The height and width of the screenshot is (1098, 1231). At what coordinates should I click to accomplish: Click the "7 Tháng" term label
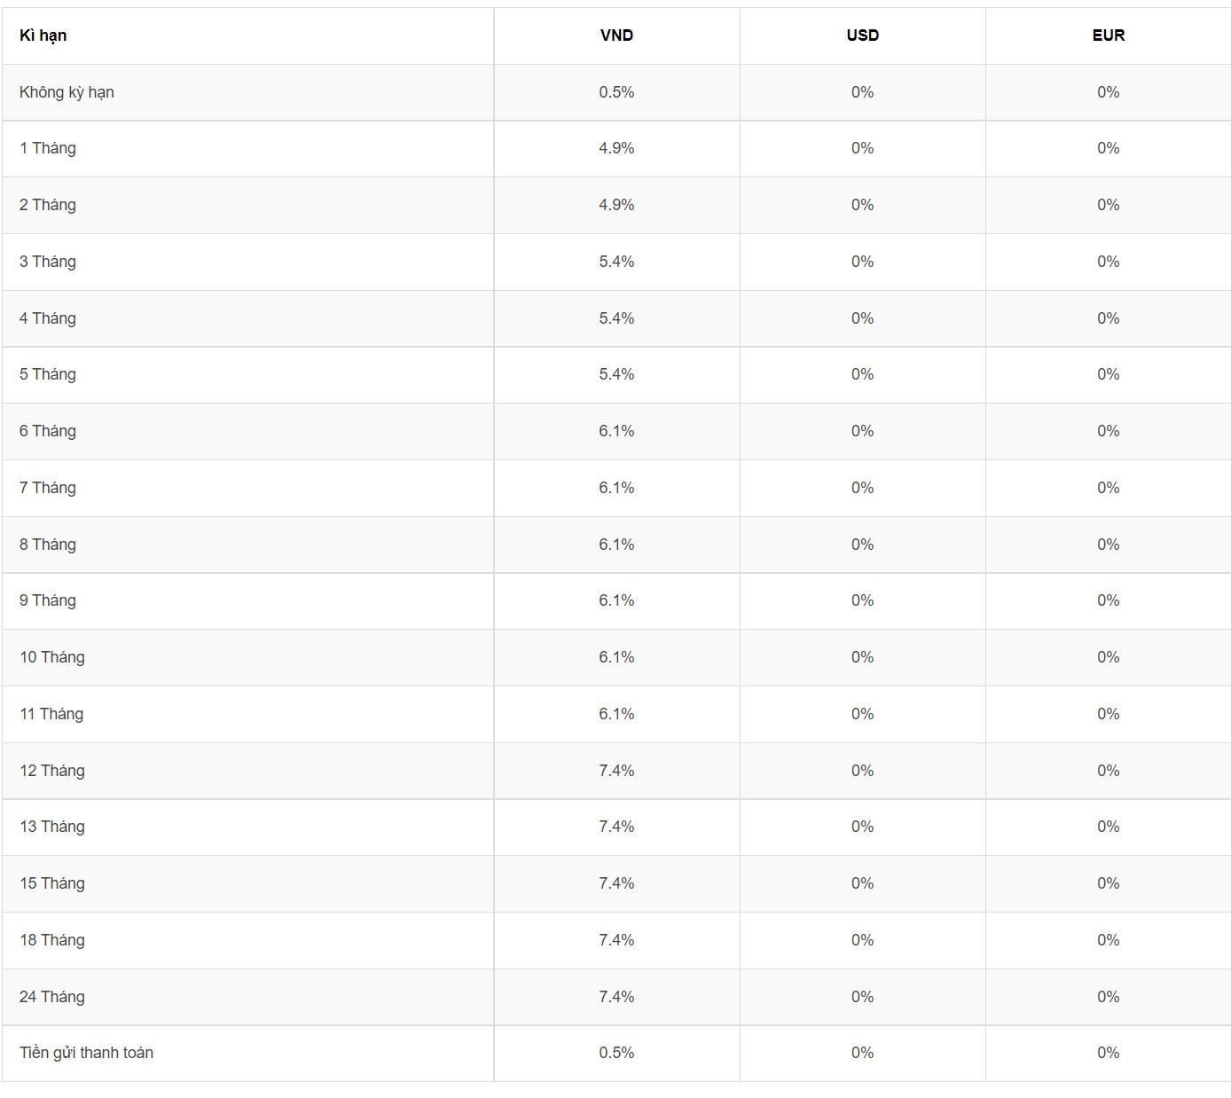(48, 488)
